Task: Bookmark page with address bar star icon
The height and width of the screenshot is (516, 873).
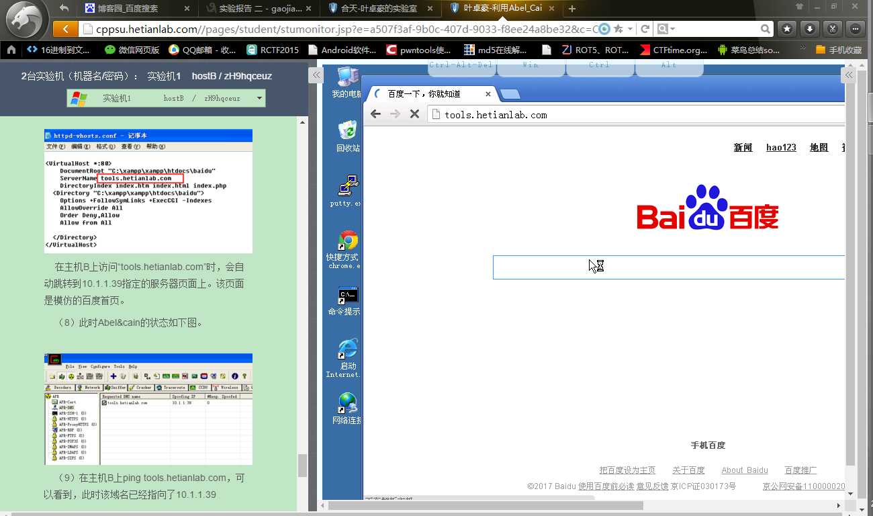Action: tap(618, 29)
